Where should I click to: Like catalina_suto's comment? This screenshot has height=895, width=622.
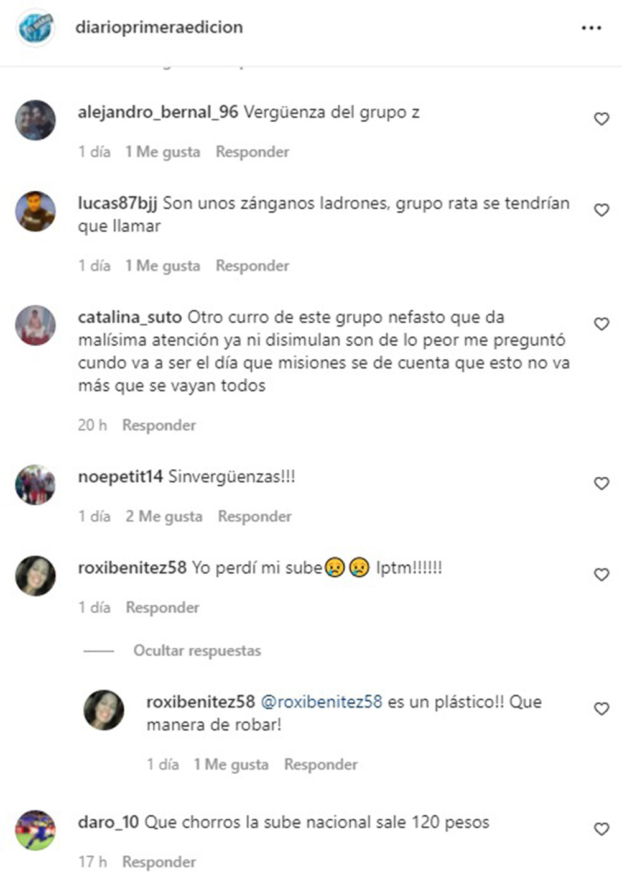[601, 324]
